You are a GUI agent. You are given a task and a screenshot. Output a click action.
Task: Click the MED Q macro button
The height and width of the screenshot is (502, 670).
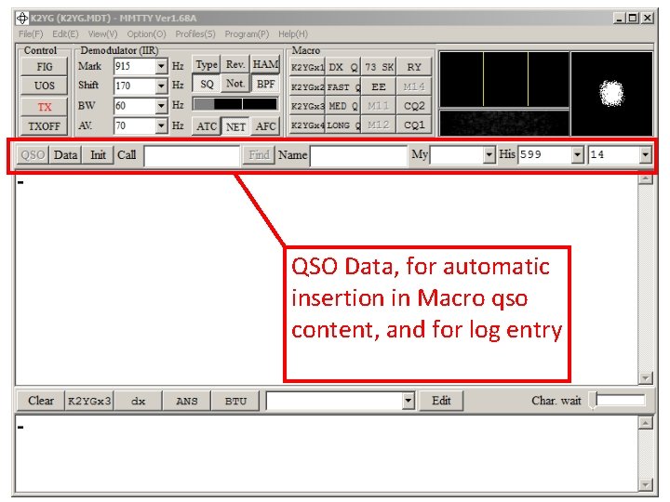343,106
